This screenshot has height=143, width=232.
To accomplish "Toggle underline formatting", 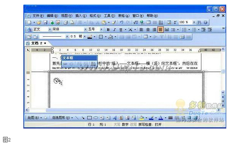I will click(121, 29).
